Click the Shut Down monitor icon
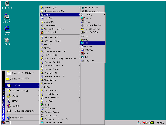This screenshot has width=167, height=126. (x=9, y=118)
